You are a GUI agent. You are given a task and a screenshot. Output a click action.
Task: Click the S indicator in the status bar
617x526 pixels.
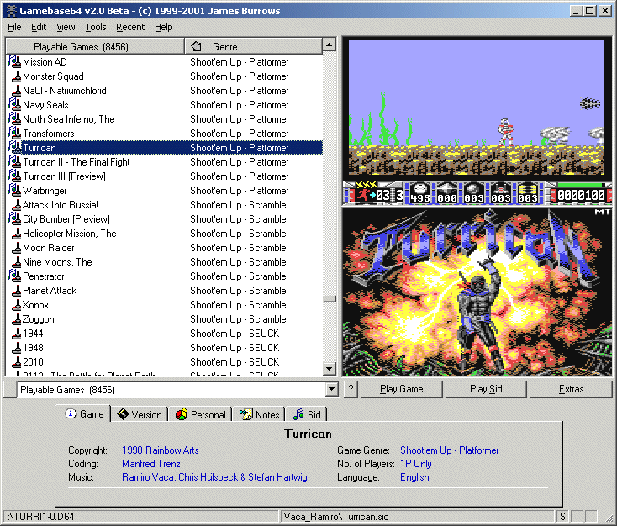click(x=562, y=516)
